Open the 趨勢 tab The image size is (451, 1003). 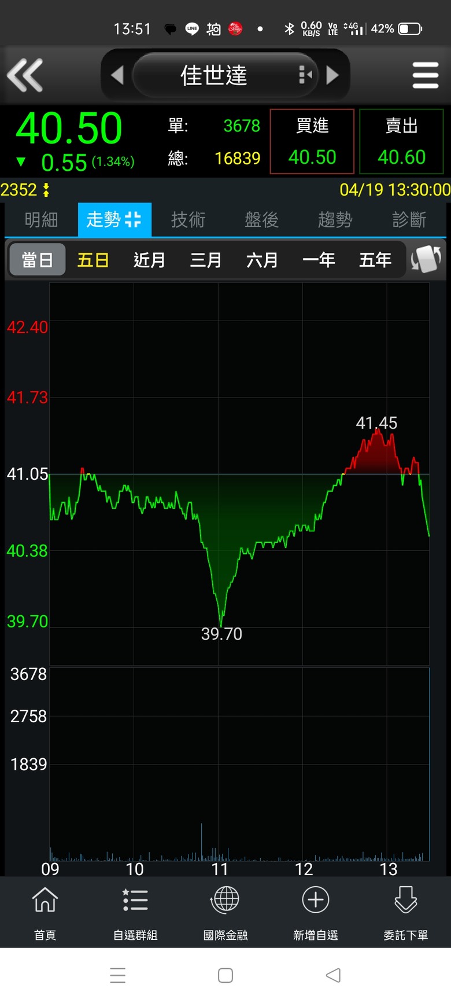pos(335,219)
